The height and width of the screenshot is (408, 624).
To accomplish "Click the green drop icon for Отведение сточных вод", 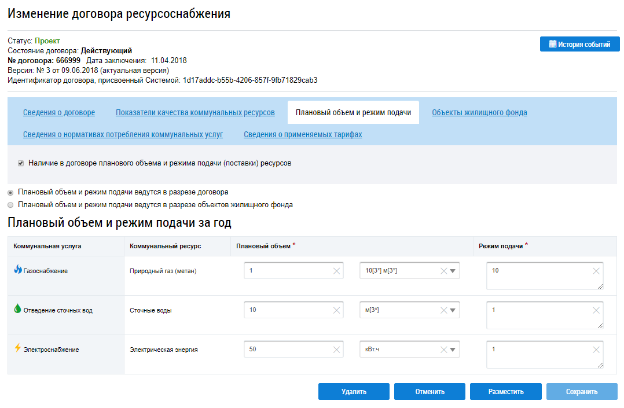I will coord(17,310).
